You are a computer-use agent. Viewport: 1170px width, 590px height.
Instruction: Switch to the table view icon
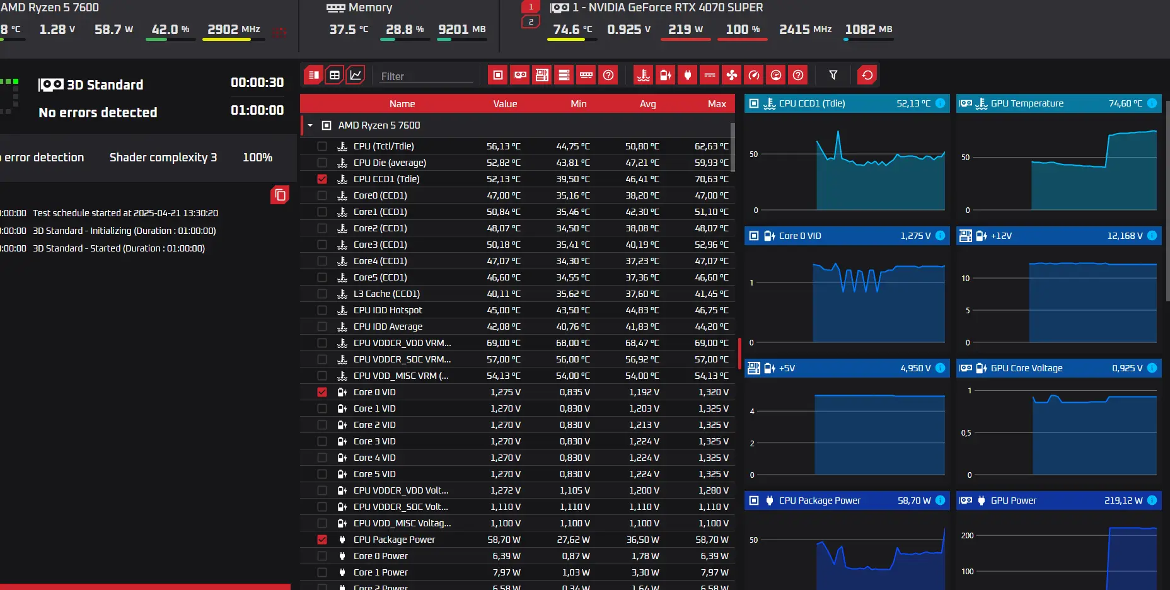tap(335, 75)
